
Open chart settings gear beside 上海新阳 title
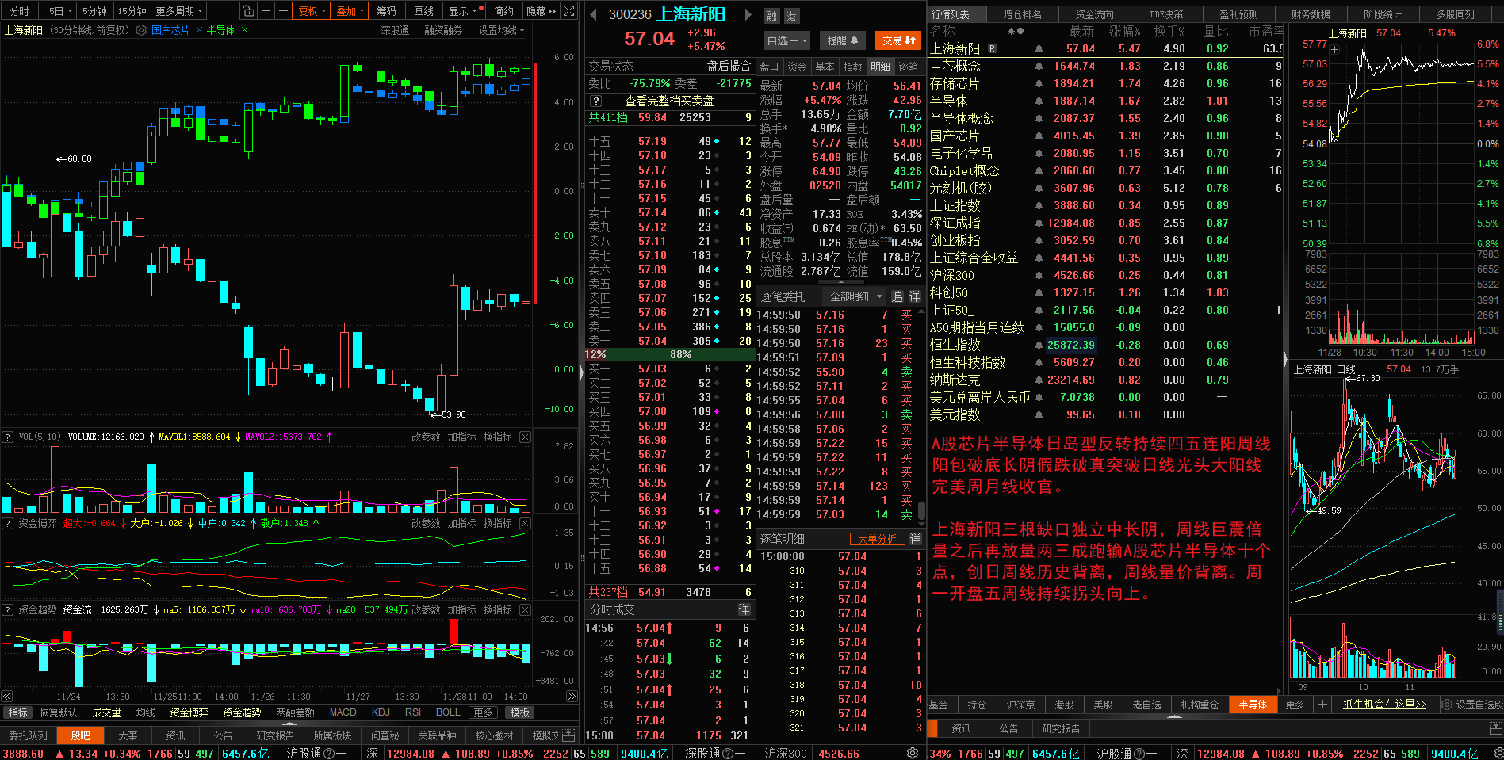[x=141, y=30]
